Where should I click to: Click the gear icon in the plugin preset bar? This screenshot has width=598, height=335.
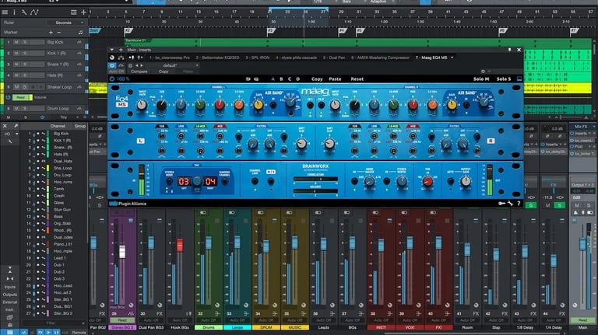483,72
